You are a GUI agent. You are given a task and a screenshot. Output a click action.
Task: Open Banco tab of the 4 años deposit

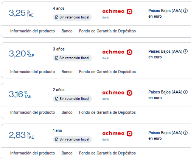(67, 31)
